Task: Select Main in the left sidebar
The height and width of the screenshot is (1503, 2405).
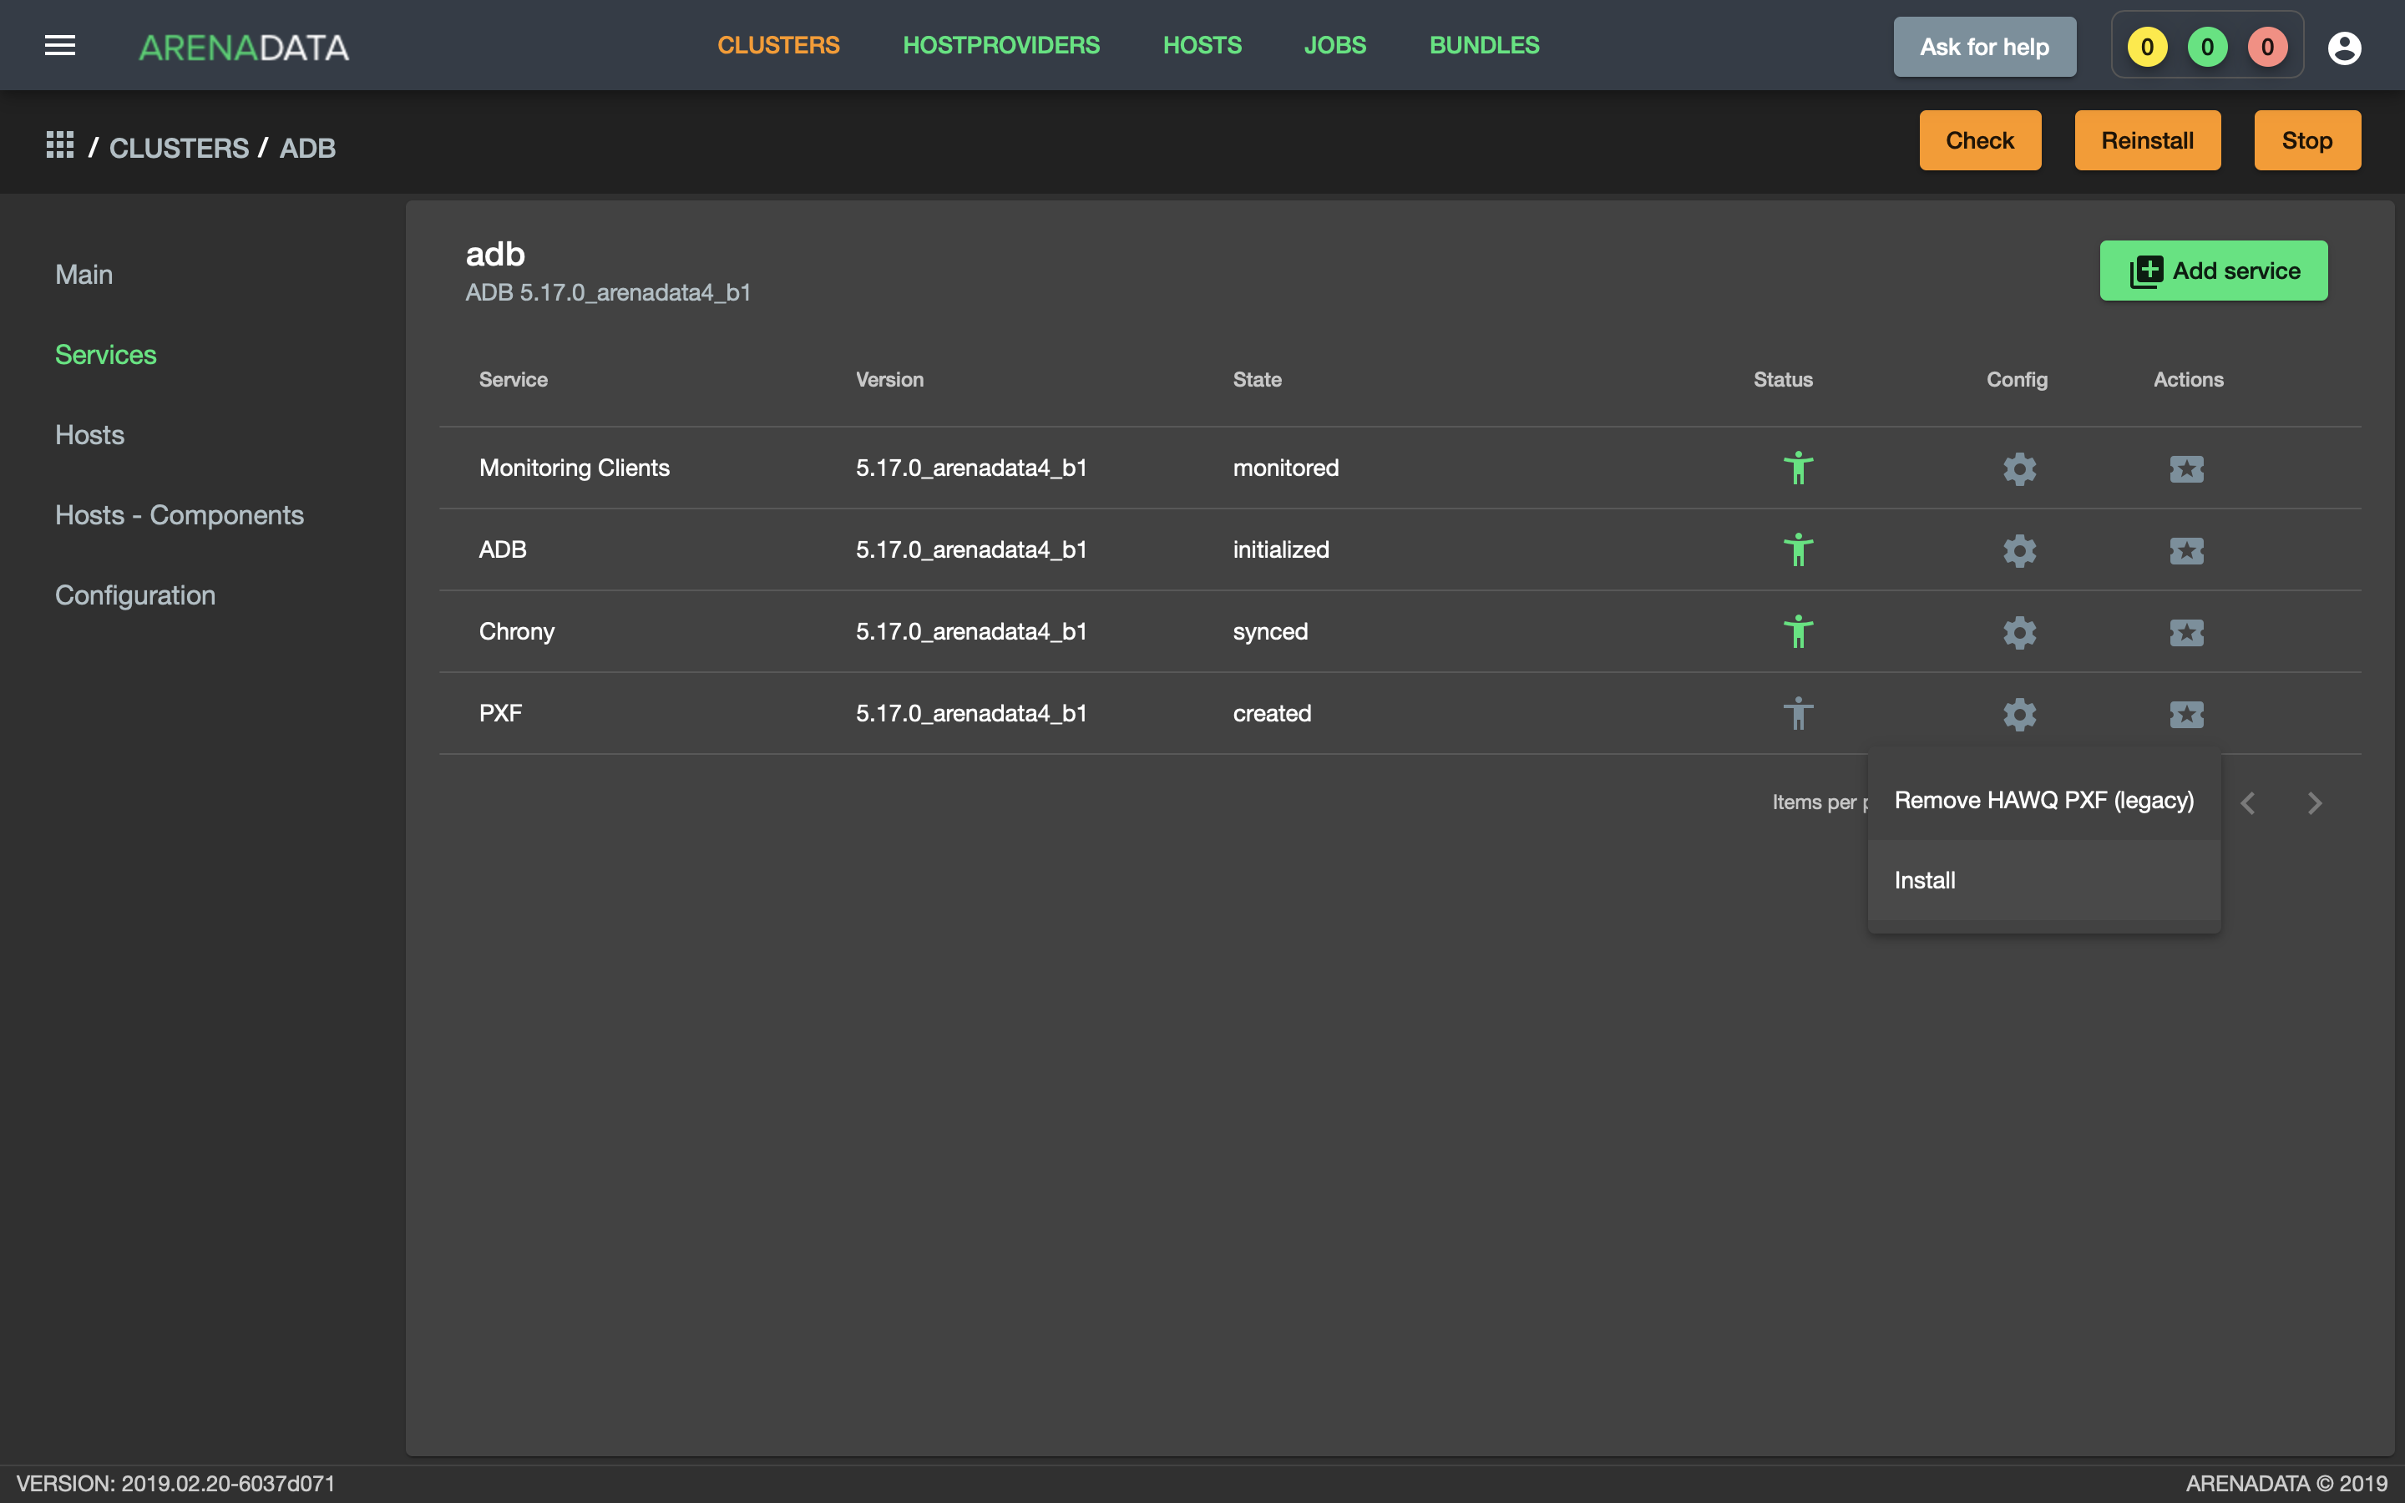Action: click(x=84, y=275)
